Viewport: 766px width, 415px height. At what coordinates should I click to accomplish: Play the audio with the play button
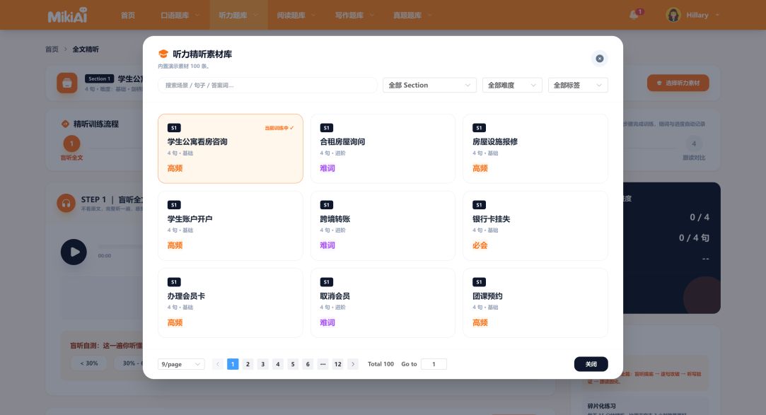[x=74, y=252]
